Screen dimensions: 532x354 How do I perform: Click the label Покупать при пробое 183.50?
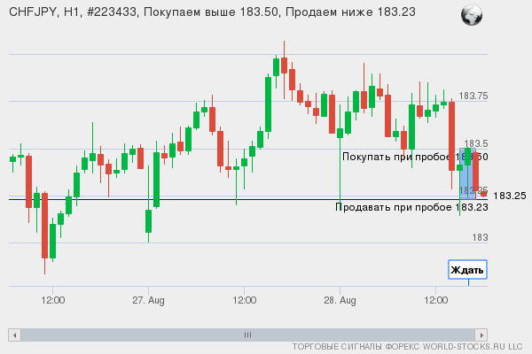point(415,157)
